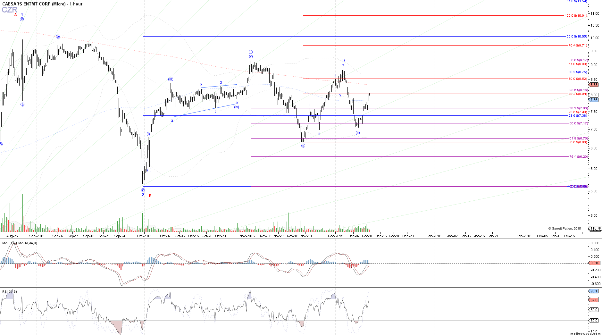Click the bold blue wave label 1

22,15
